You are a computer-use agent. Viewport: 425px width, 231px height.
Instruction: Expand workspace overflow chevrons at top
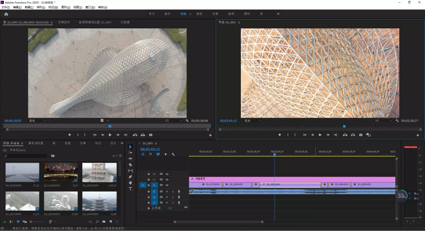(278, 14)
